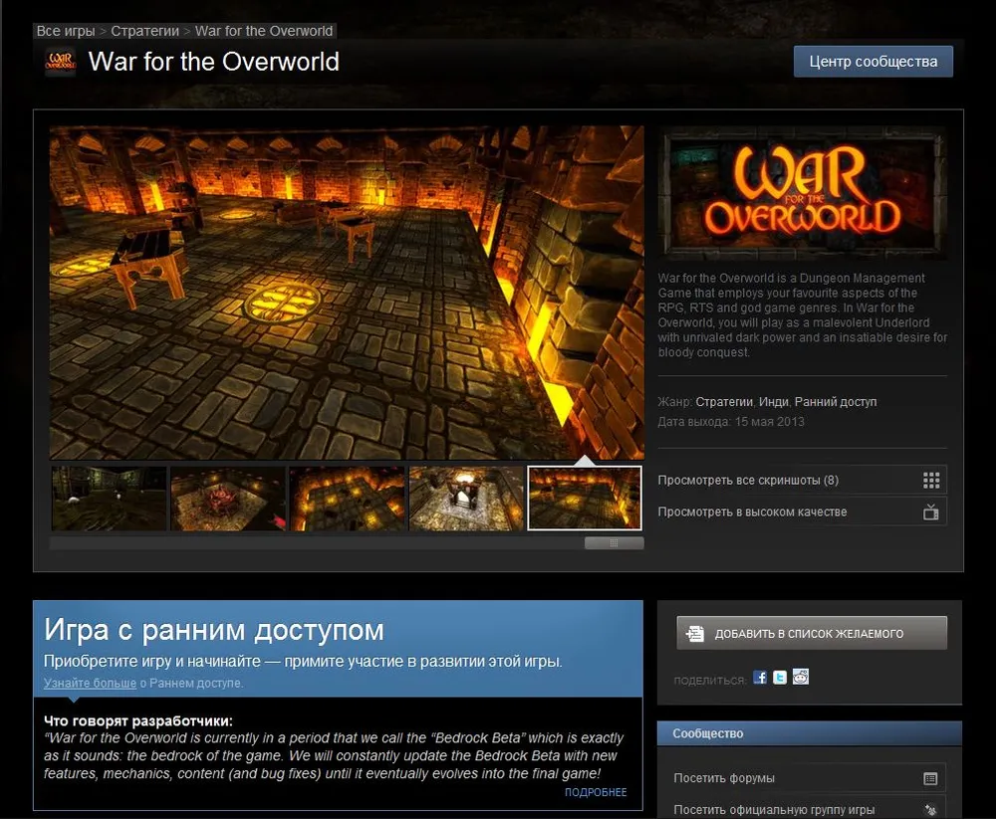Select the second thumbnail with red creature

pos(228,499)
